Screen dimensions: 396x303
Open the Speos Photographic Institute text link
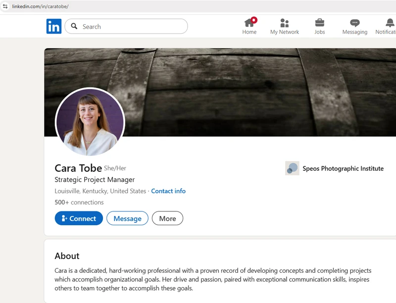pyautogui.click(x=343, y=168)
